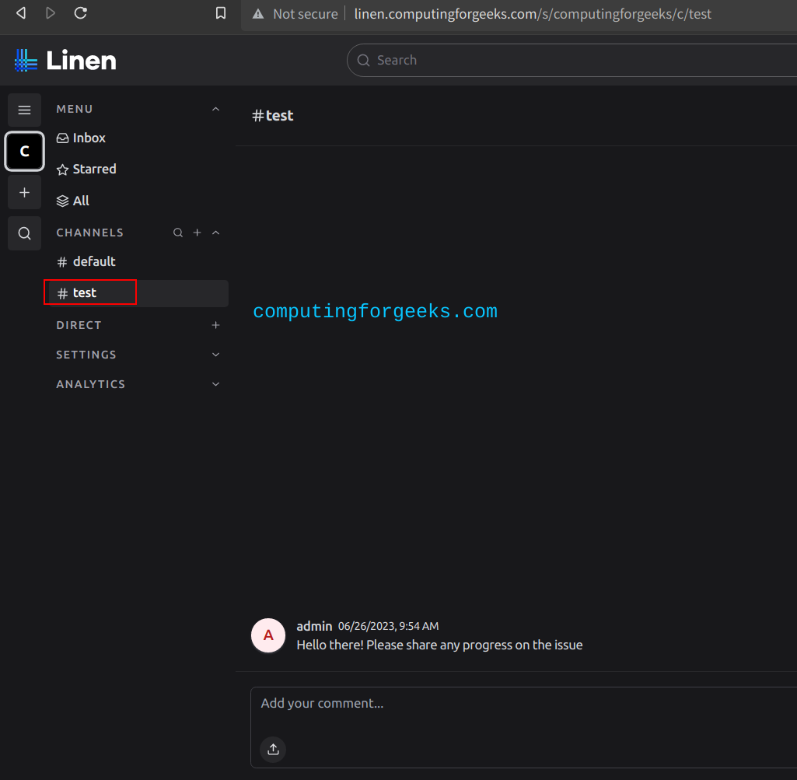Open the default channel

tap(138, 261)
